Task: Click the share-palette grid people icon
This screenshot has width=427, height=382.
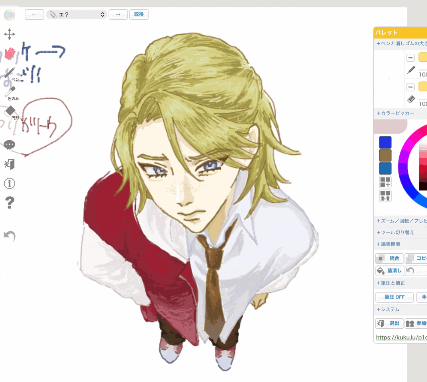Action: click(x=385, y=196)
